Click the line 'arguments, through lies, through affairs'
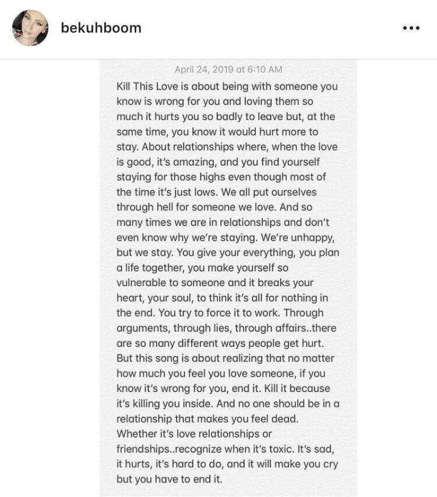Viewport: 437px width, 497px height. pos(226,328)
